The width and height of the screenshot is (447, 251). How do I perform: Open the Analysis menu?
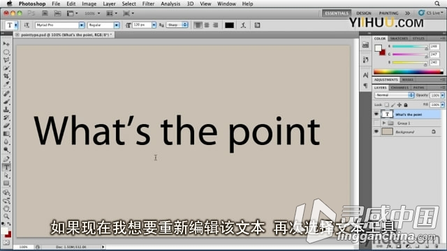coord(170,3)
